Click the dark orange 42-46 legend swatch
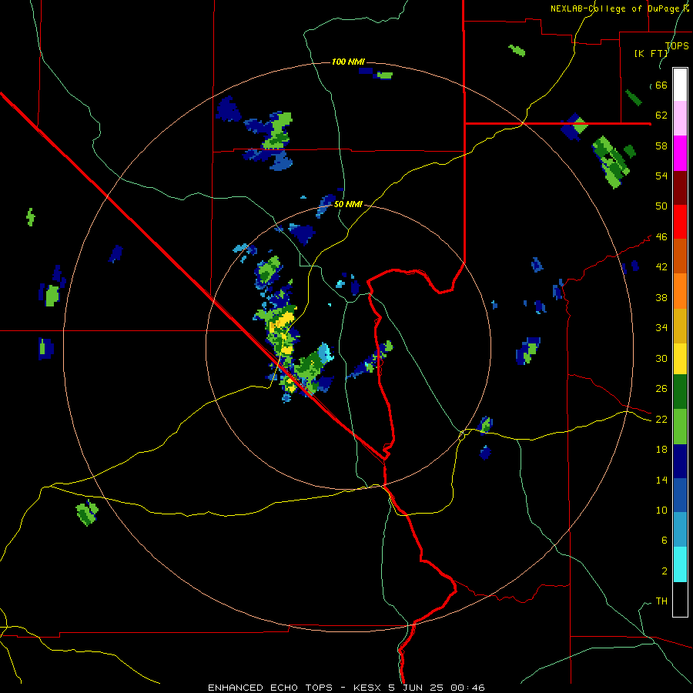The height and width of the screenshot is (693, 693). 680,256
